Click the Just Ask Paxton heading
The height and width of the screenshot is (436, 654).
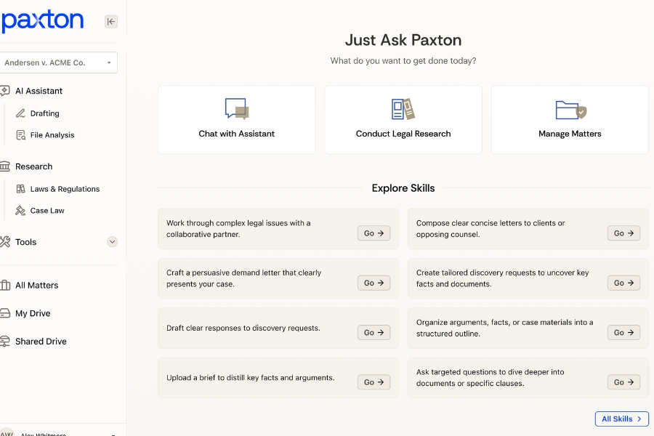pyautogui.click(x=403, y=40)
